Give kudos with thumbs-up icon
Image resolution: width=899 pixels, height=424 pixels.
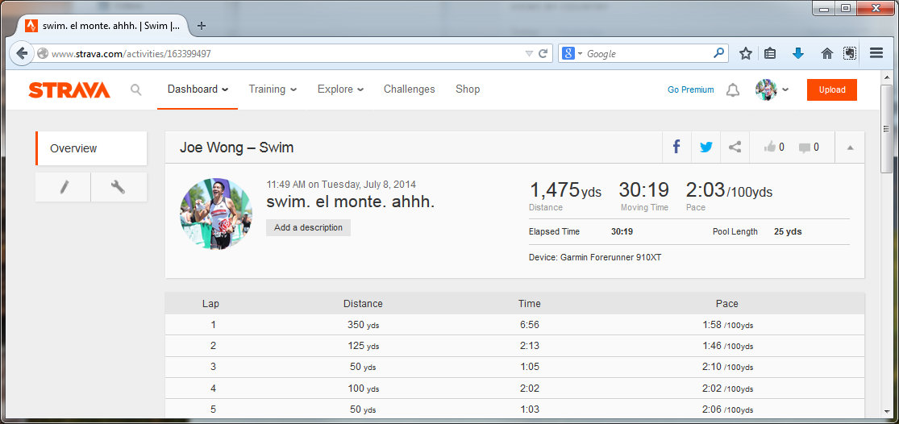(x=773, y=148)
